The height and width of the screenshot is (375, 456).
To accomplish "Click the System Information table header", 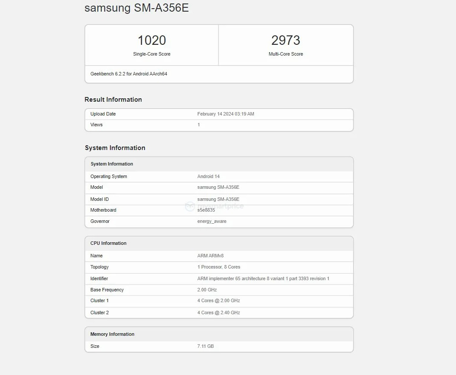I will tap(112, 164).
